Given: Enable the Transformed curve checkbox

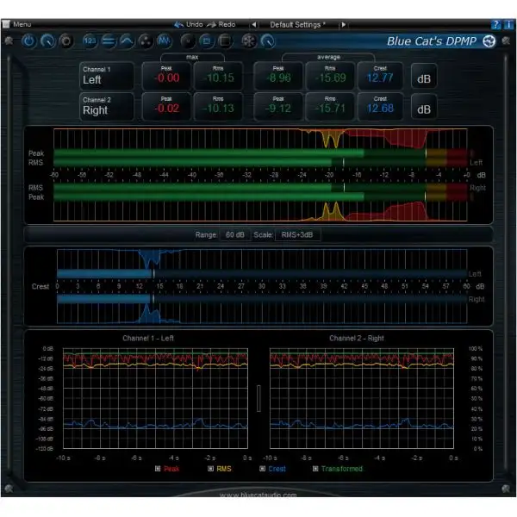Looking at the screenshot, I should coord(315,469).
